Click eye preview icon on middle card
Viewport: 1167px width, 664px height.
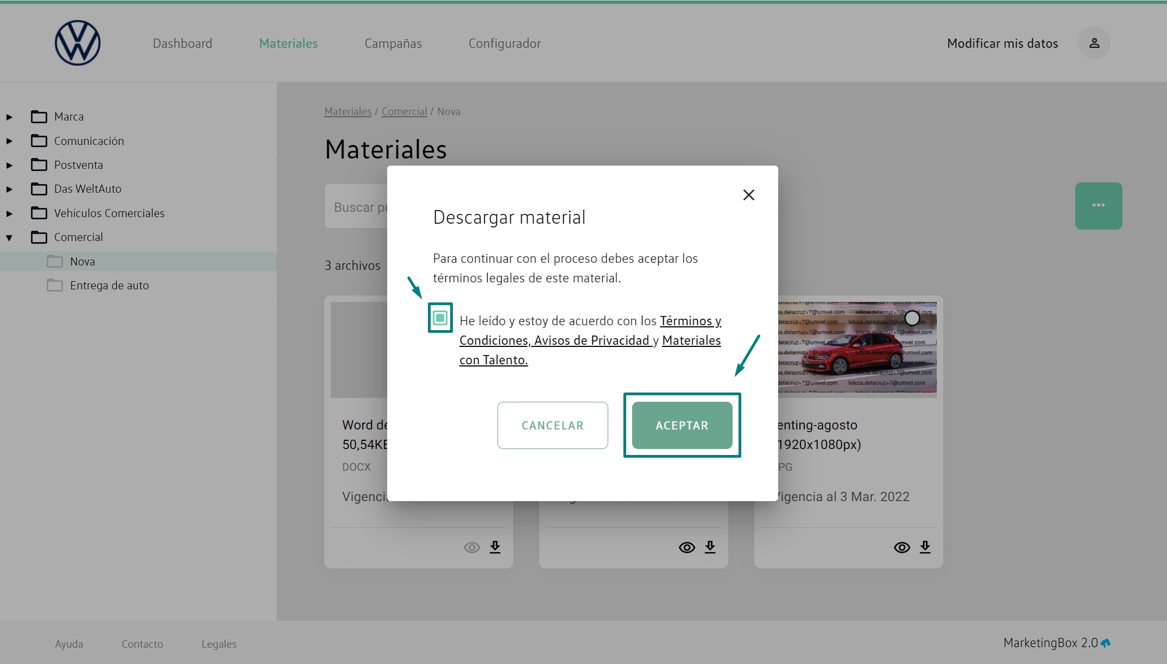(686, 547)
